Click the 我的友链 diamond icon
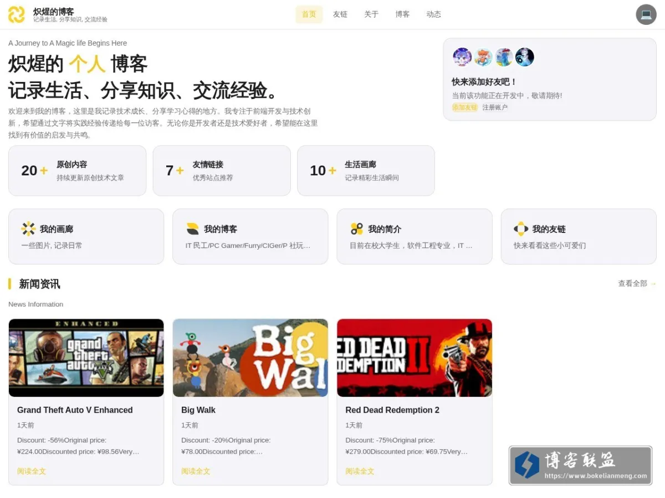Screen dimensions: 665x498 click(520, 229)
